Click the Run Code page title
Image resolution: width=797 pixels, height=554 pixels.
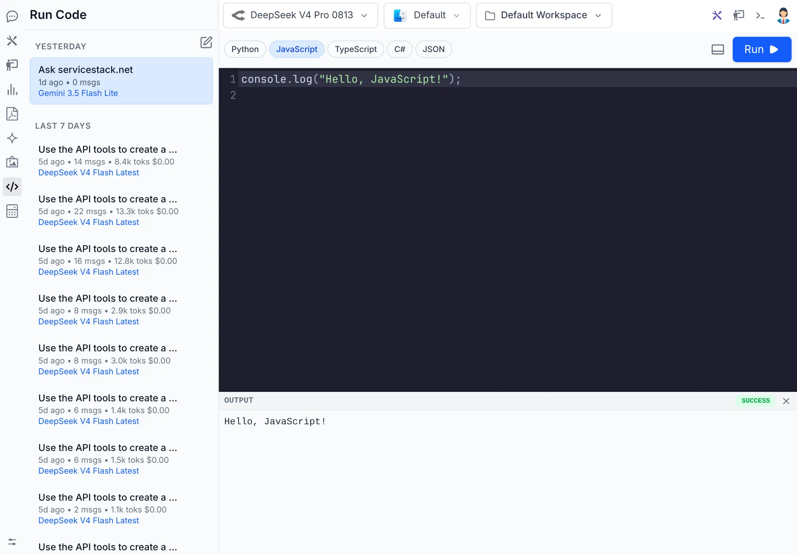(x=58, y=15)
